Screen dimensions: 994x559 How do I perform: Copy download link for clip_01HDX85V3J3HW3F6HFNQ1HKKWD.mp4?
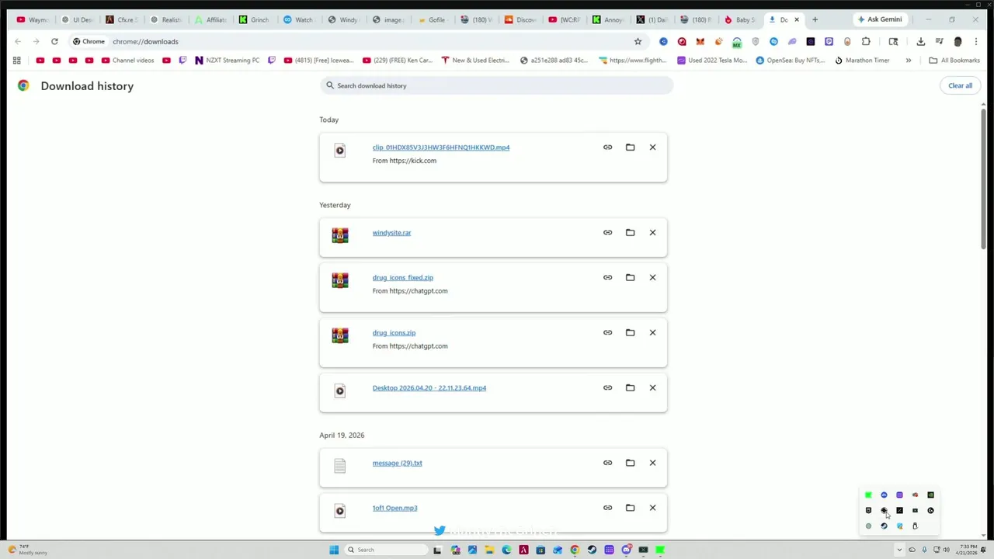point(607,148)
